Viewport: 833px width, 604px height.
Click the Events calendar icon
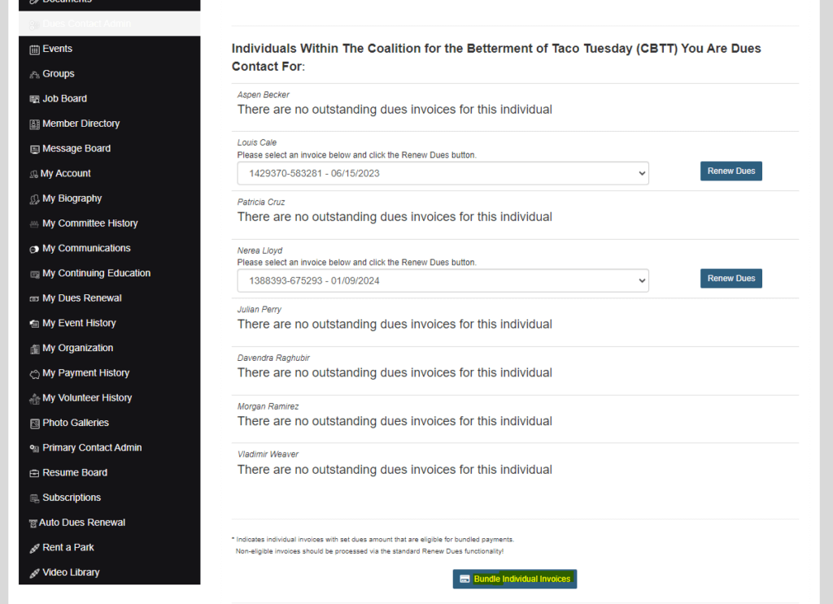coord(34,50)
